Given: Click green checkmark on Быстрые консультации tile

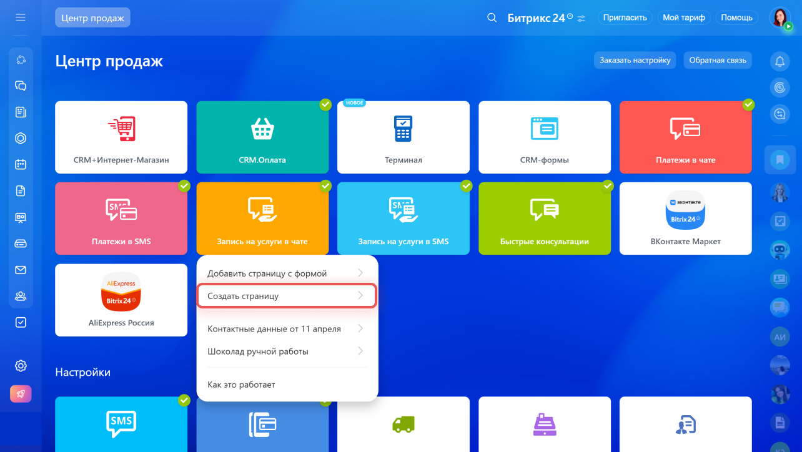Looking at the screenshot, I should 607,186.
